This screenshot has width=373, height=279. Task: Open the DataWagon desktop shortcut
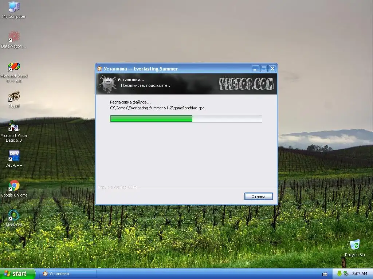pyautogui.click(x=14, y=40)
